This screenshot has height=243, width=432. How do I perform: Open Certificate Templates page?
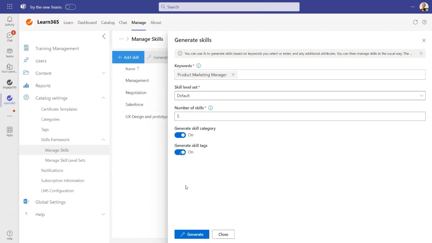(x=59, y=109)
